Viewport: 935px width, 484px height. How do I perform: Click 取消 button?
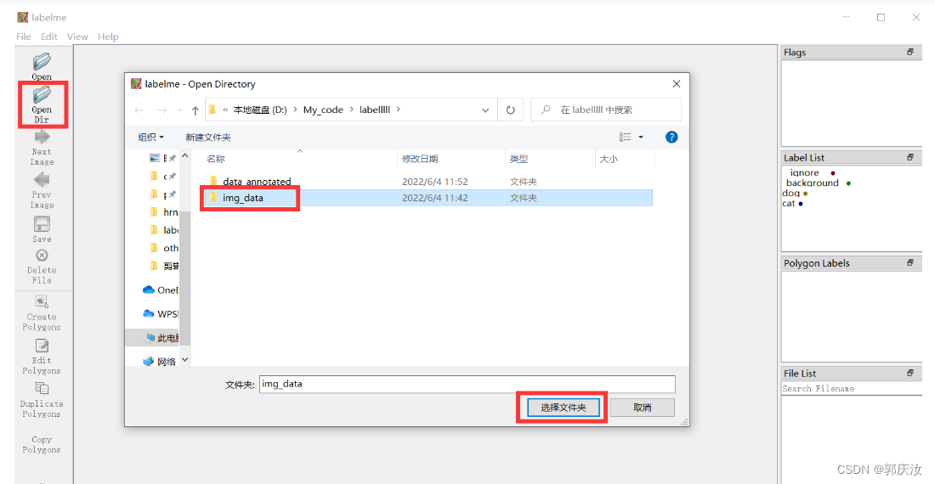click(x=643, y=408)
